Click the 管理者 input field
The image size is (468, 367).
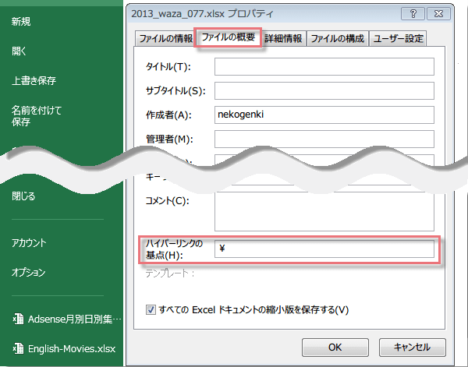(x=324, y=139)
